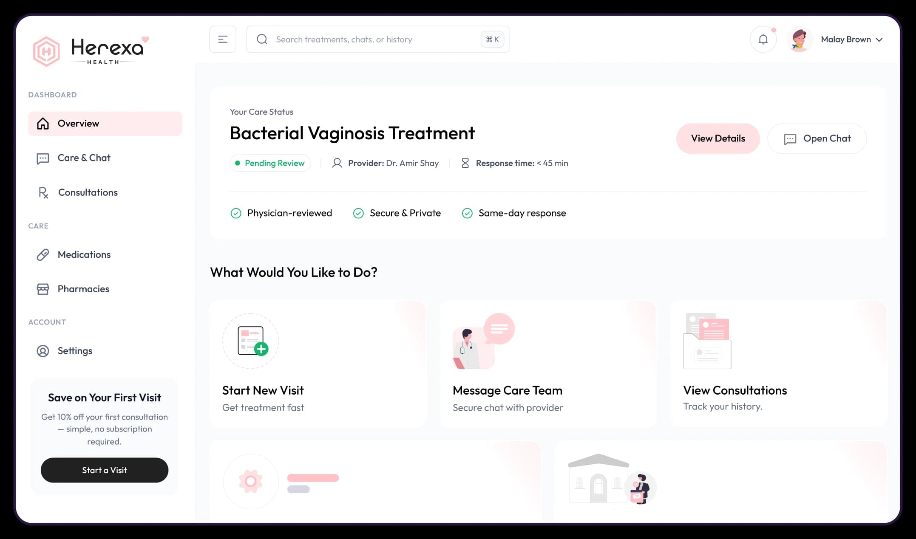Click the View Consultations folder illustration

(707, 341)
